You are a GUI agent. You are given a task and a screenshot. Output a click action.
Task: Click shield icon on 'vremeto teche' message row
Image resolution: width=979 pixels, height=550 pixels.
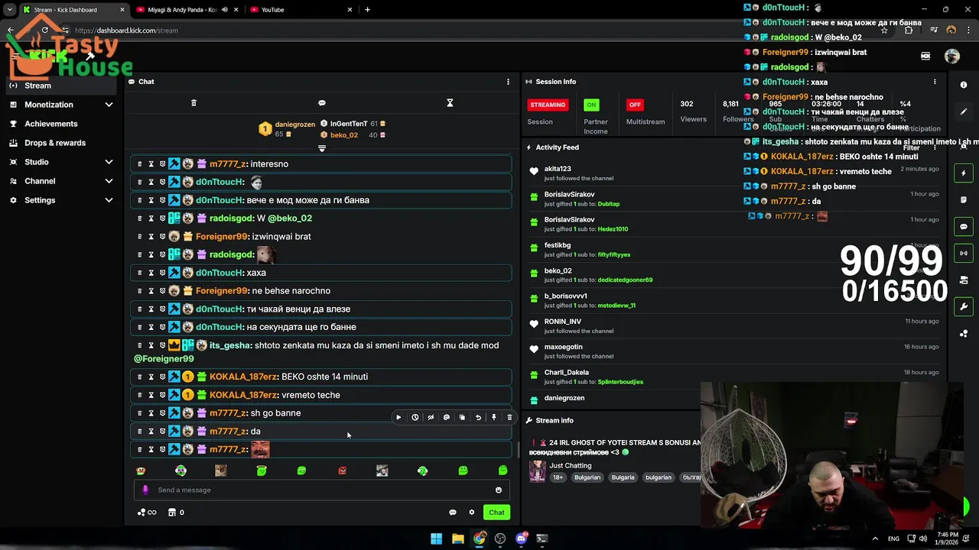[x=162, y=395]
